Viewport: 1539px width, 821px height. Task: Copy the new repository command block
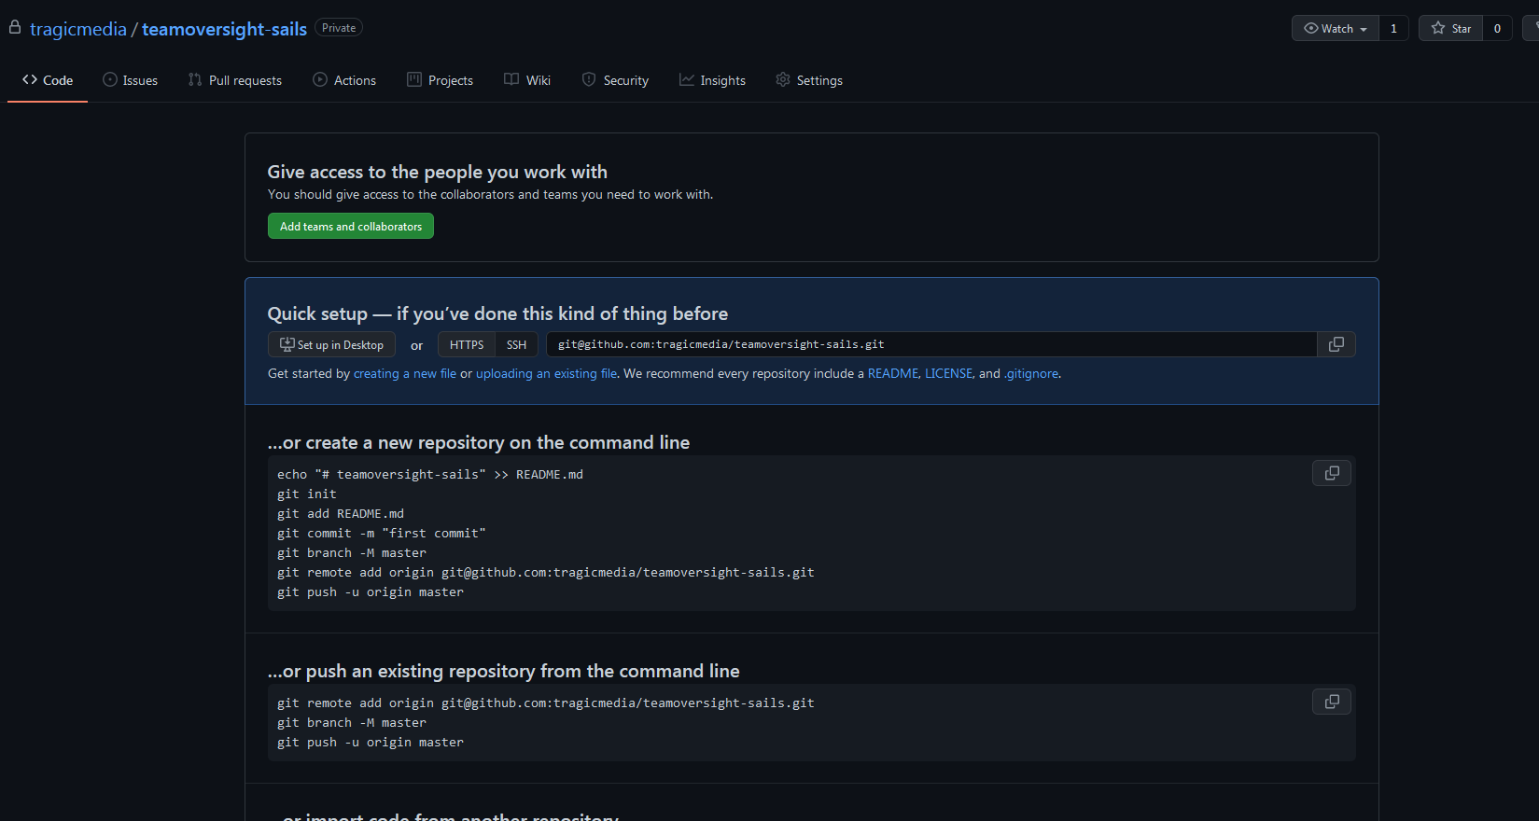tap(1332, 473)
